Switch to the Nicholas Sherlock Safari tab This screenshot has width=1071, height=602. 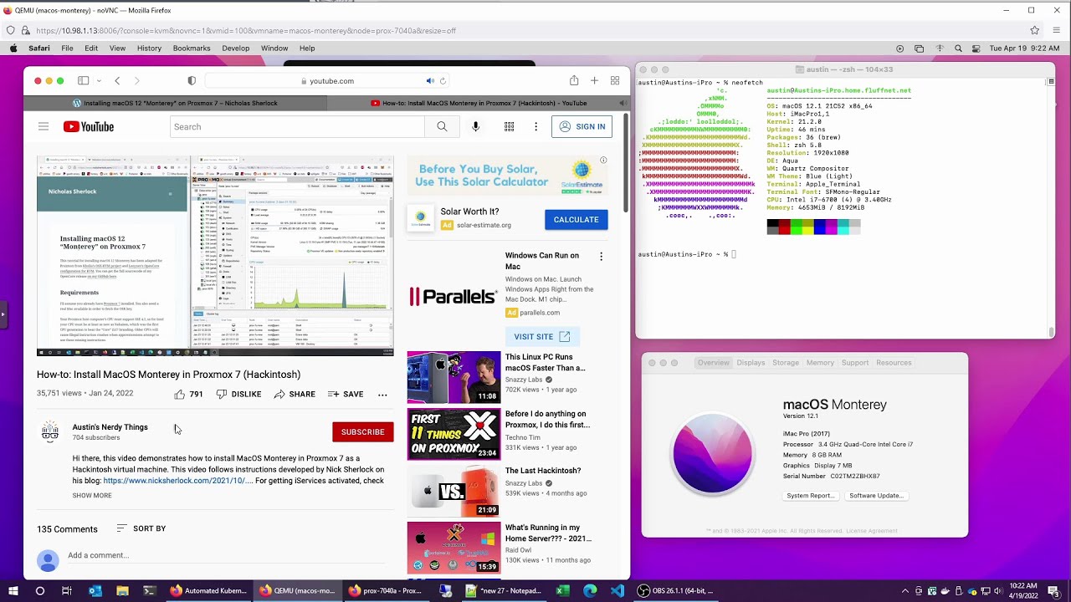(x=175, y=103)
